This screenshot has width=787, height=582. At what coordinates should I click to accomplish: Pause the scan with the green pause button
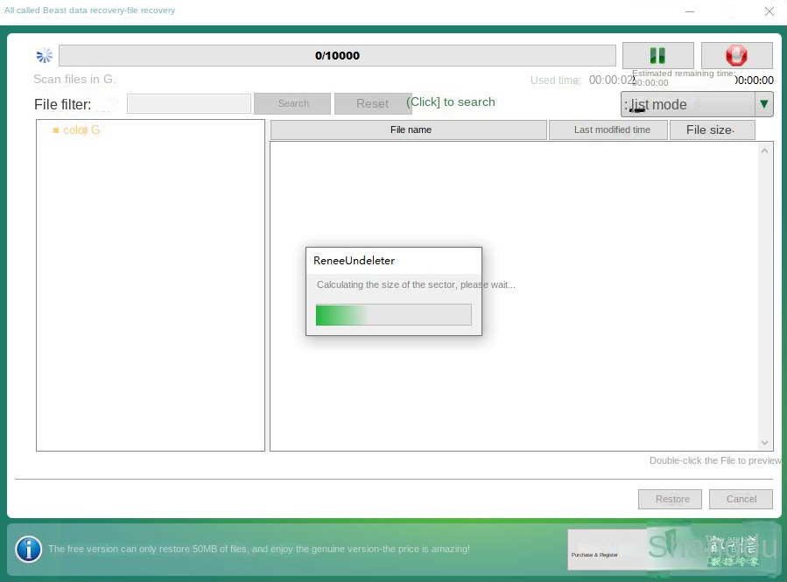[657, 55]
